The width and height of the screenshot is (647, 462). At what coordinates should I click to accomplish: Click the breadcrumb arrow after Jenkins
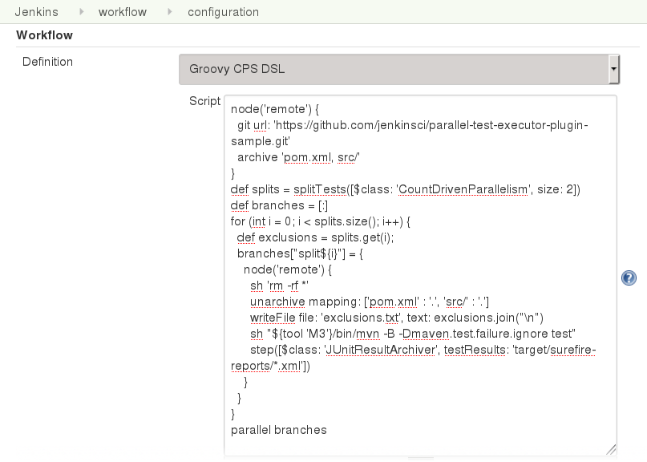82,12
